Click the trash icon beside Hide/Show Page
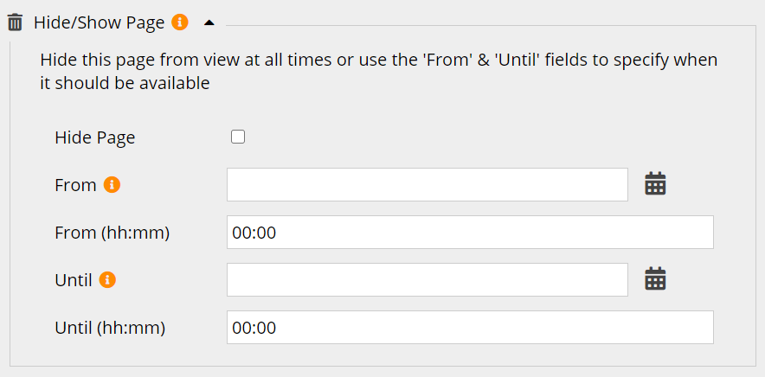 point(15,22)
